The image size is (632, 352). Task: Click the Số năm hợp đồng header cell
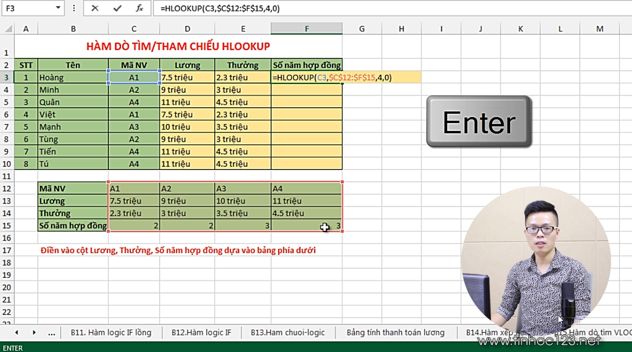(x=306, y=65)
